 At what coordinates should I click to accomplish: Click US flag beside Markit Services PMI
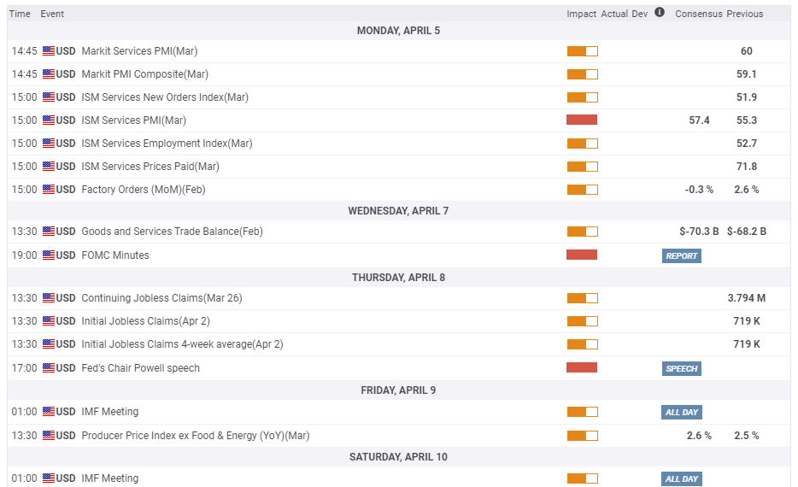[x=49, y=51]
